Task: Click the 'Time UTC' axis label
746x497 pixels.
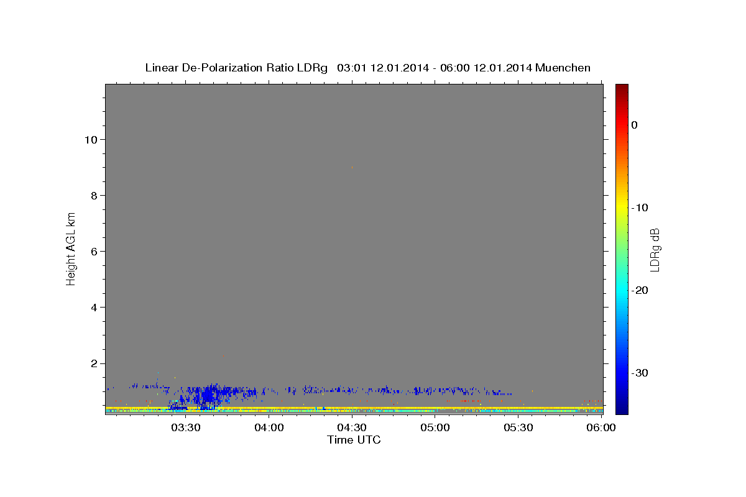Action: (x=354, y=440)
